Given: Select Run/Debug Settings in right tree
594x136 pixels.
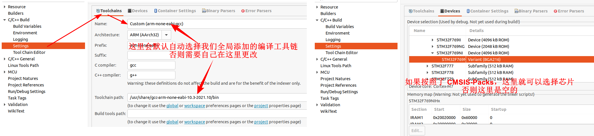Looking at the screenshot, I should (339, 92).
